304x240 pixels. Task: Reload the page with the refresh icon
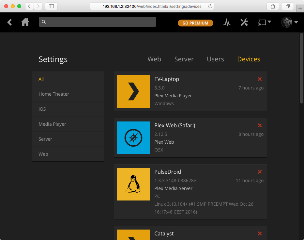pos(210,6)
